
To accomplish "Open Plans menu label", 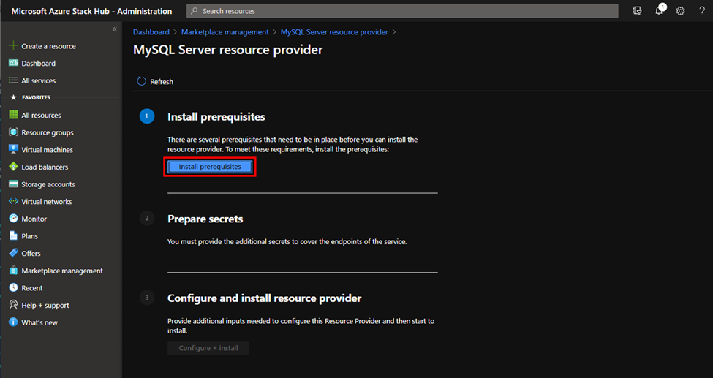I will tap(29, 236).
